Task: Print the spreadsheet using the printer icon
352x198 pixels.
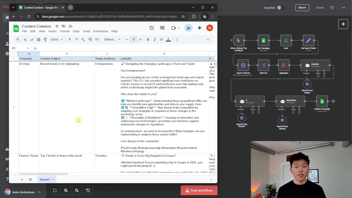Action: [x=38, y=40]
